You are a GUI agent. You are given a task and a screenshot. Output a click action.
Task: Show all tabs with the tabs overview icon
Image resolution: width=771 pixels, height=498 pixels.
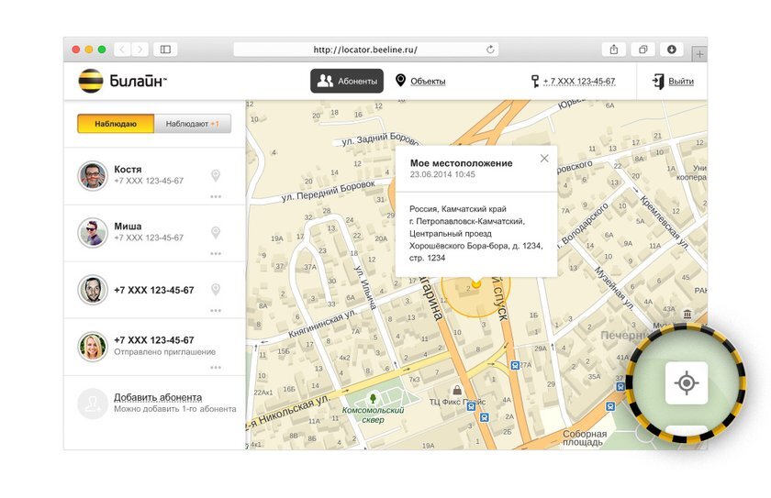pos(642,50)
